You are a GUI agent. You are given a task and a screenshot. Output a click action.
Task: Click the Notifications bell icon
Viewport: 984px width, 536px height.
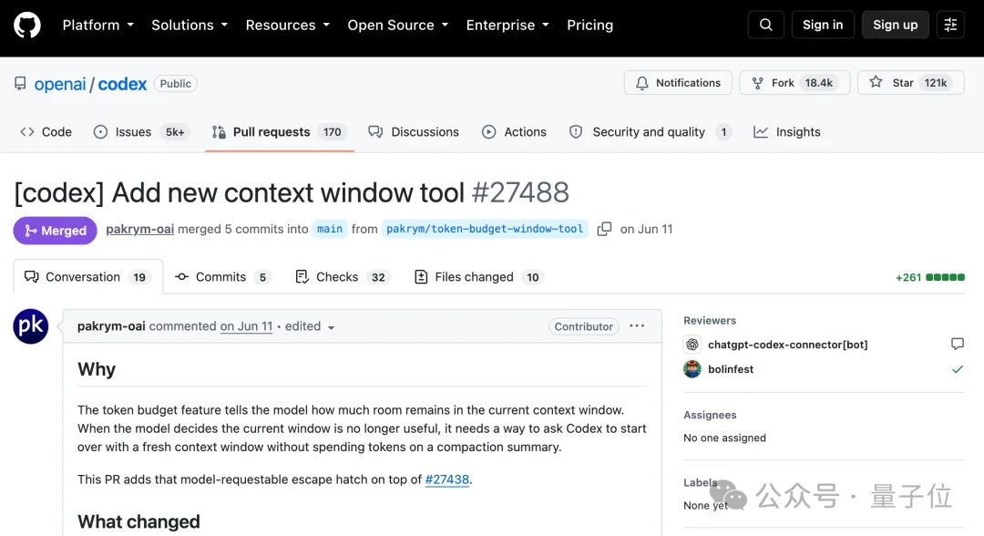tap(642, 83)
